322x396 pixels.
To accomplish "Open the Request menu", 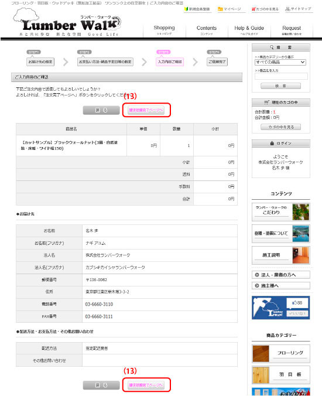I will [292, 30].
